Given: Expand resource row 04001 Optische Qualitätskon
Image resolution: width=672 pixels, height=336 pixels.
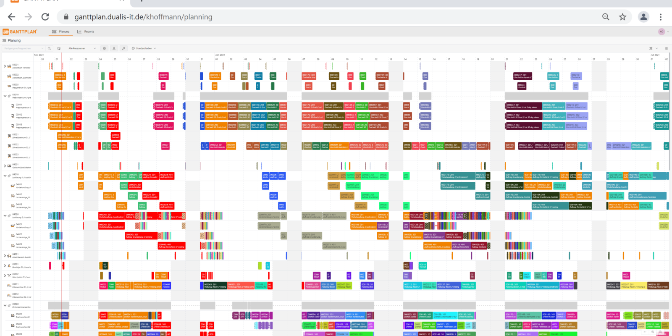Looking at the screenshot, I should click(5, 166).
